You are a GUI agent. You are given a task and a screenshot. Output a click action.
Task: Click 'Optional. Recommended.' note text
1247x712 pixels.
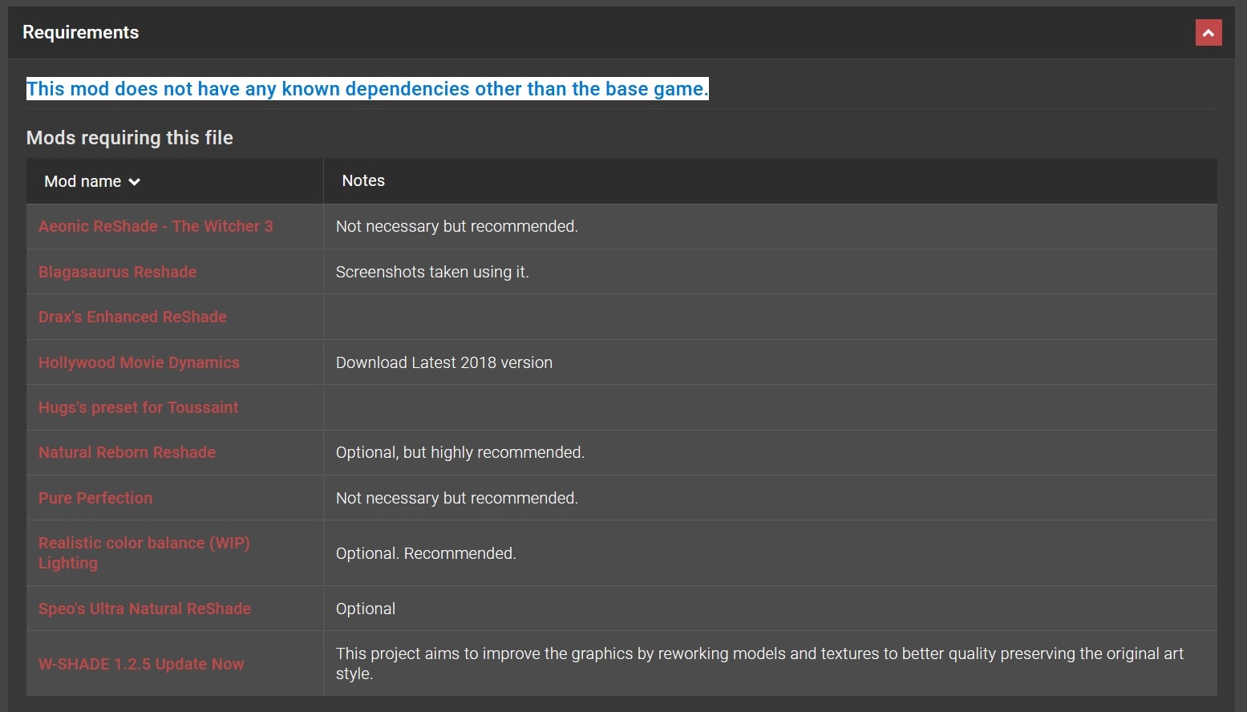[x=426, y=553]
